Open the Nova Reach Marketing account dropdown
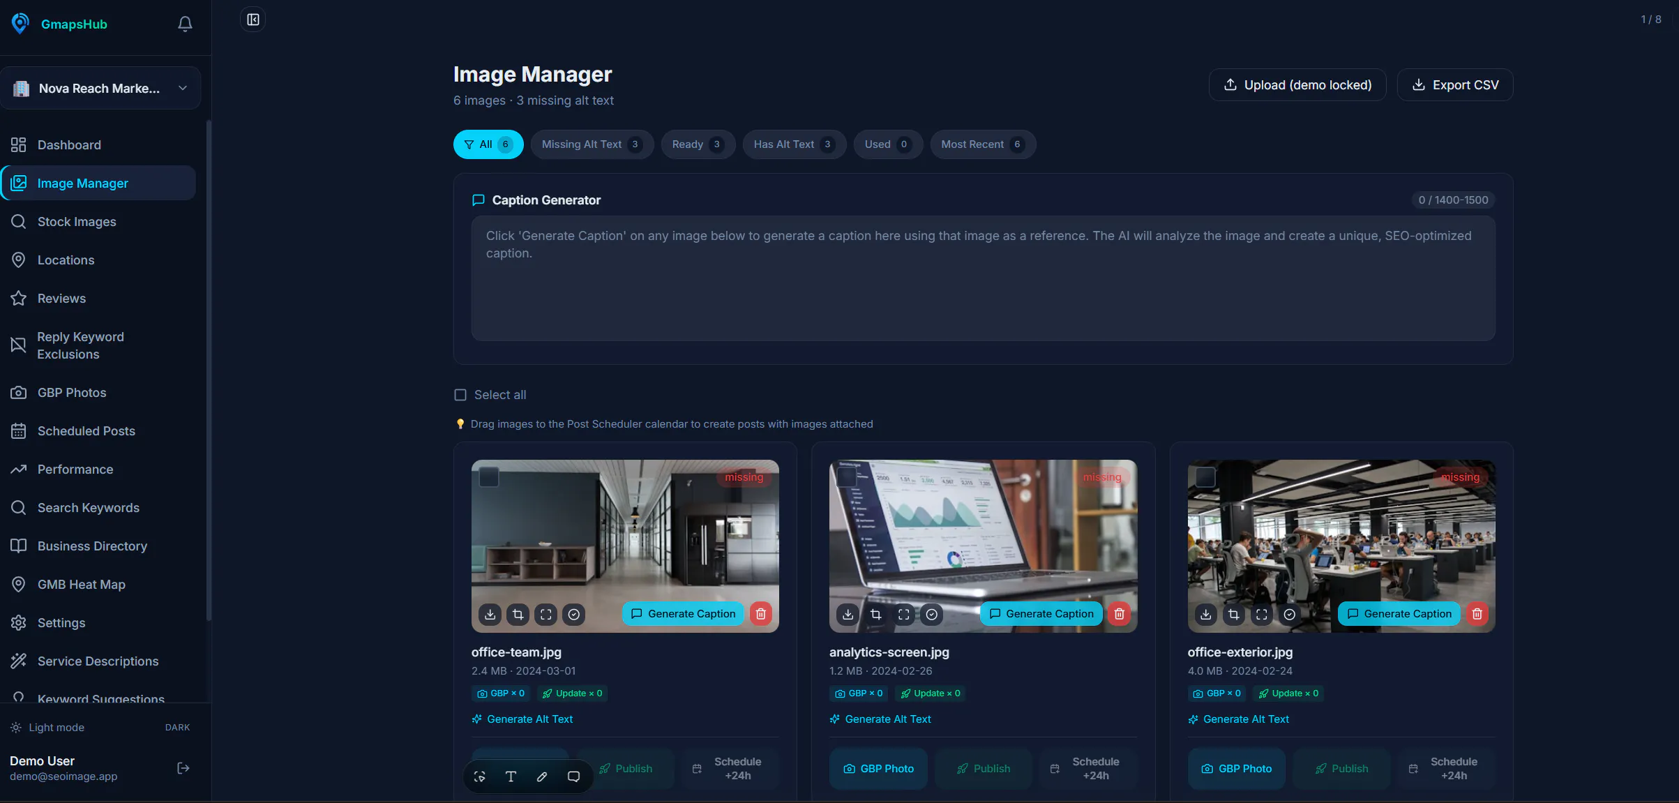Viewport: 1679px width, 803px height. point(100,88)
